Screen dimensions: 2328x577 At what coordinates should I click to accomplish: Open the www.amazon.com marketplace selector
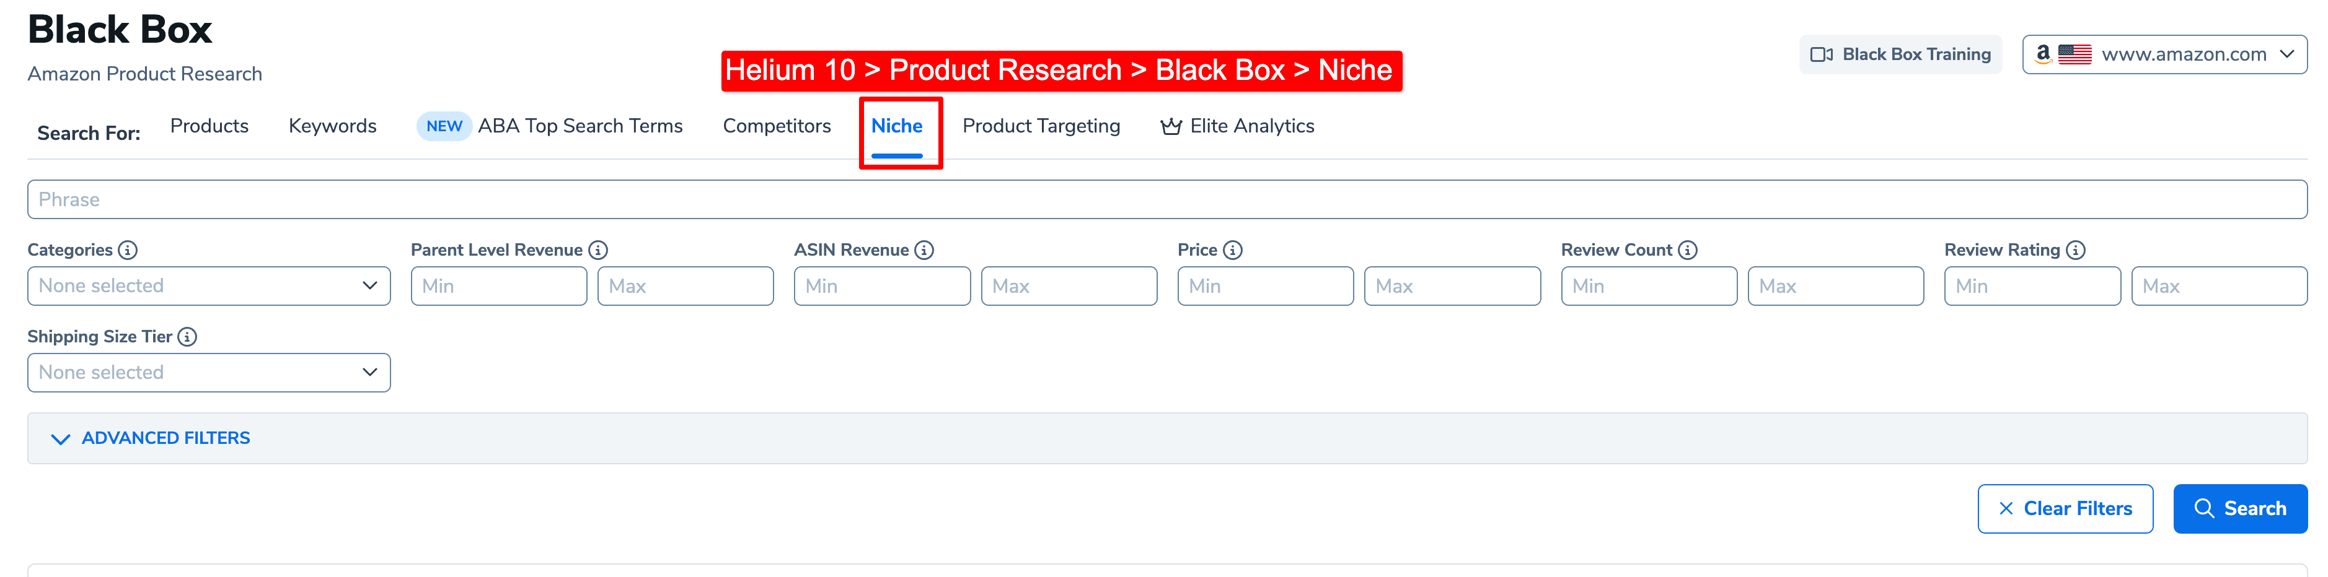tap(2164, 54)
